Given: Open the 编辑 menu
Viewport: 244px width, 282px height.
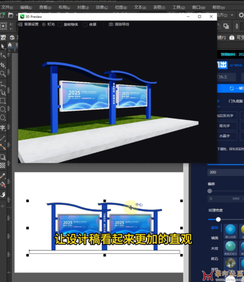Looking at the screenshot, I should pyautogui.click(x=26, y=7).
